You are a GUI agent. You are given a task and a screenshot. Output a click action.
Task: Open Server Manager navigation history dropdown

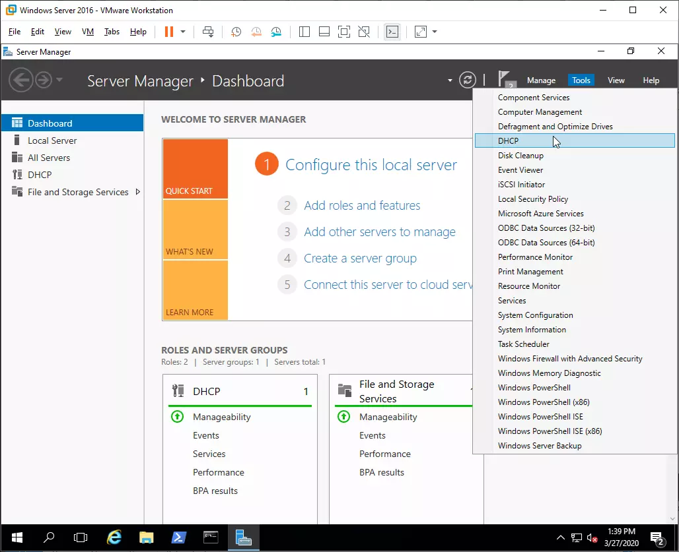(x=59, y=80)
